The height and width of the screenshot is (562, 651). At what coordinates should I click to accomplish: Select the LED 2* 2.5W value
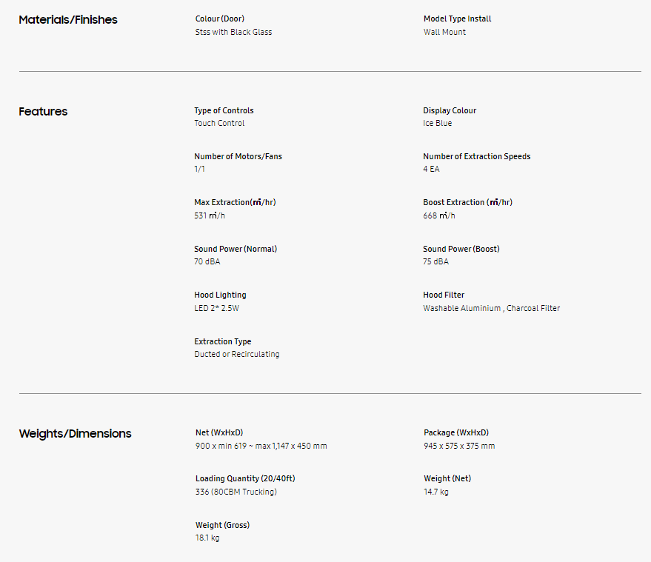216,308
